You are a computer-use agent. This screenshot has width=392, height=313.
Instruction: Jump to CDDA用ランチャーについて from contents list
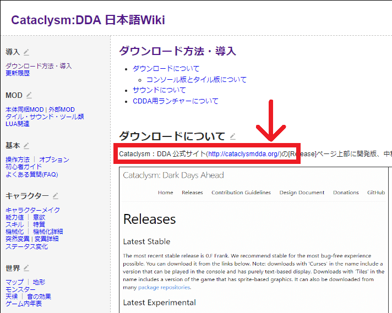tap(175, 101)
